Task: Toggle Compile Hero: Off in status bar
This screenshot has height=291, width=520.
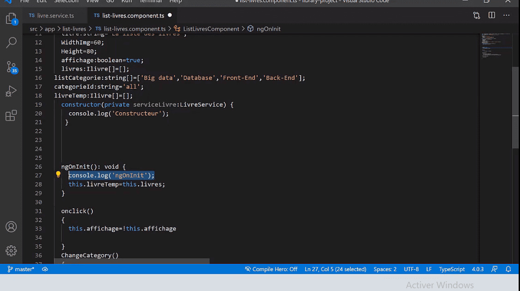Action: point(271,269)
